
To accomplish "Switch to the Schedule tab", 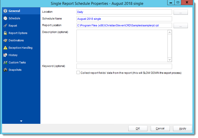I will [x=21, y=18].
